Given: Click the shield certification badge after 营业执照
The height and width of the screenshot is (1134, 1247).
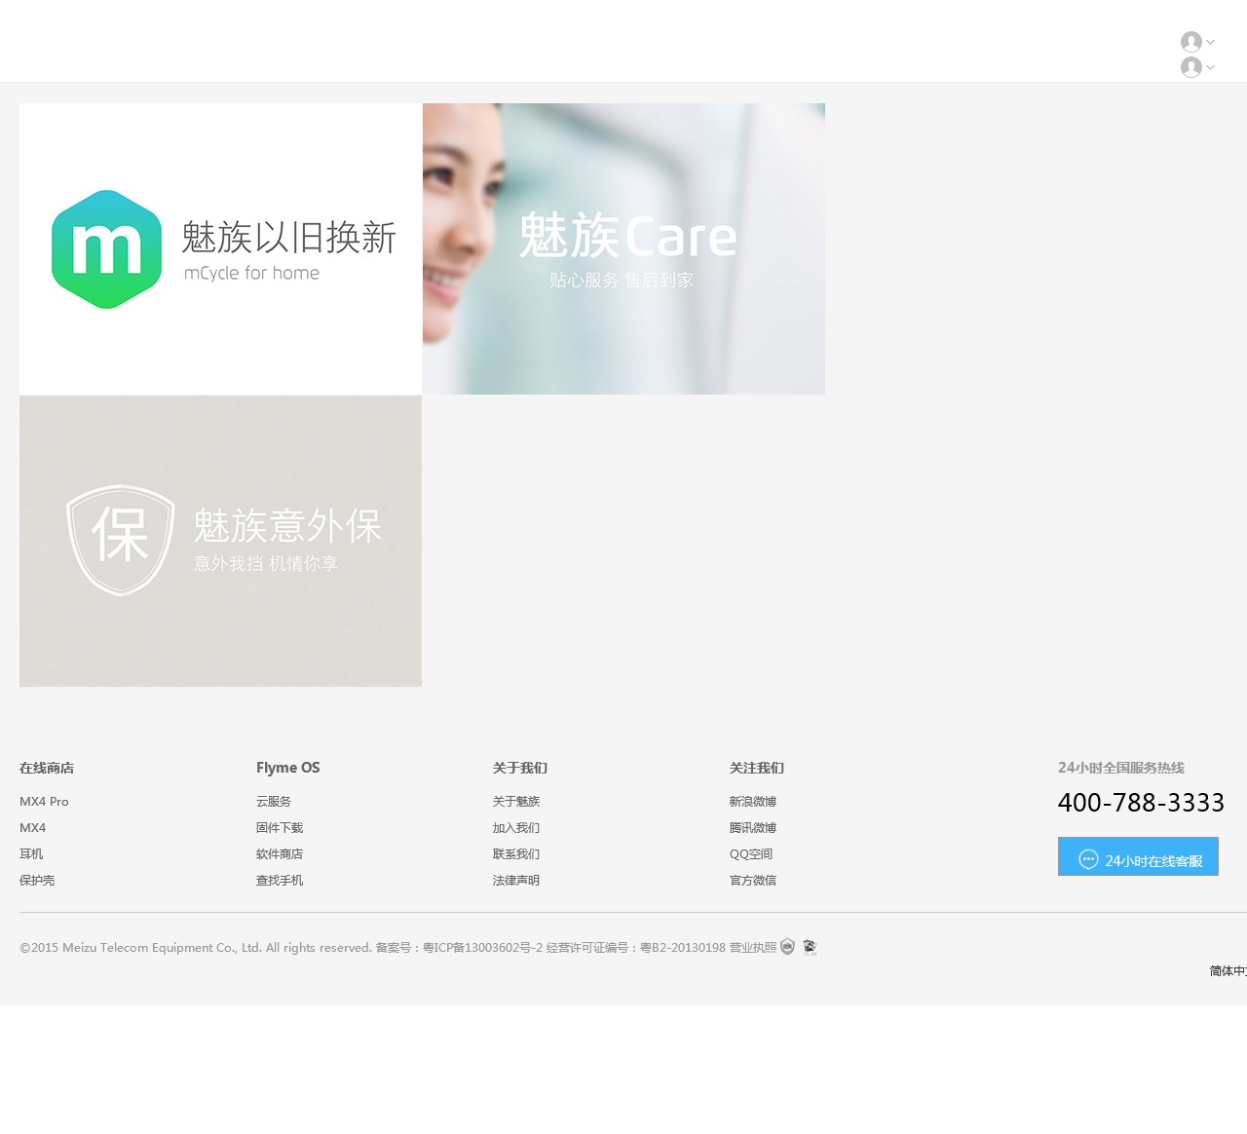Looking at the screenshot, I should 787,946.
